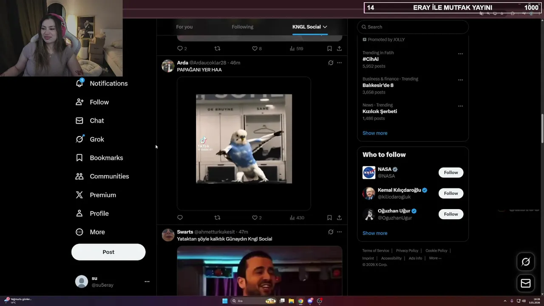Bookmark Arda's parrot post
This screenshot has height=306, width=544.
click(329, 218)
